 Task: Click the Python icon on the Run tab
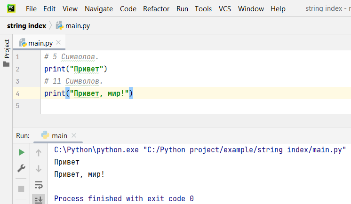(x=45, y=135)
